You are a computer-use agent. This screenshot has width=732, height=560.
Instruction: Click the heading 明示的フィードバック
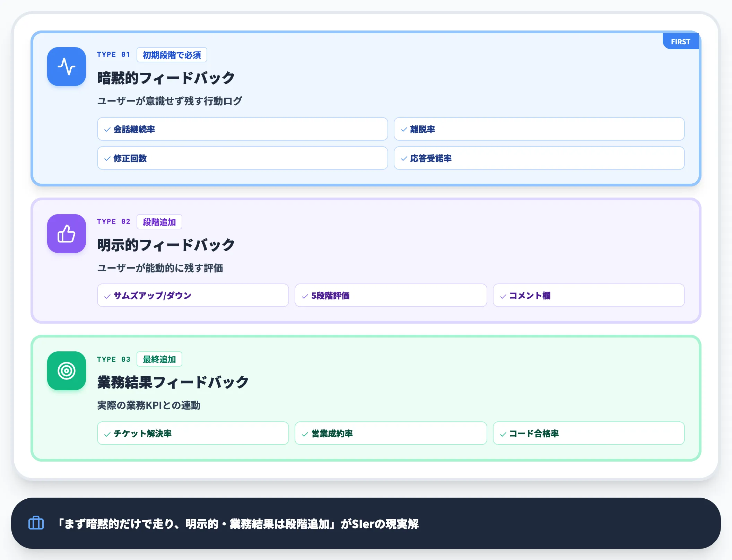[x=166, y=245]
